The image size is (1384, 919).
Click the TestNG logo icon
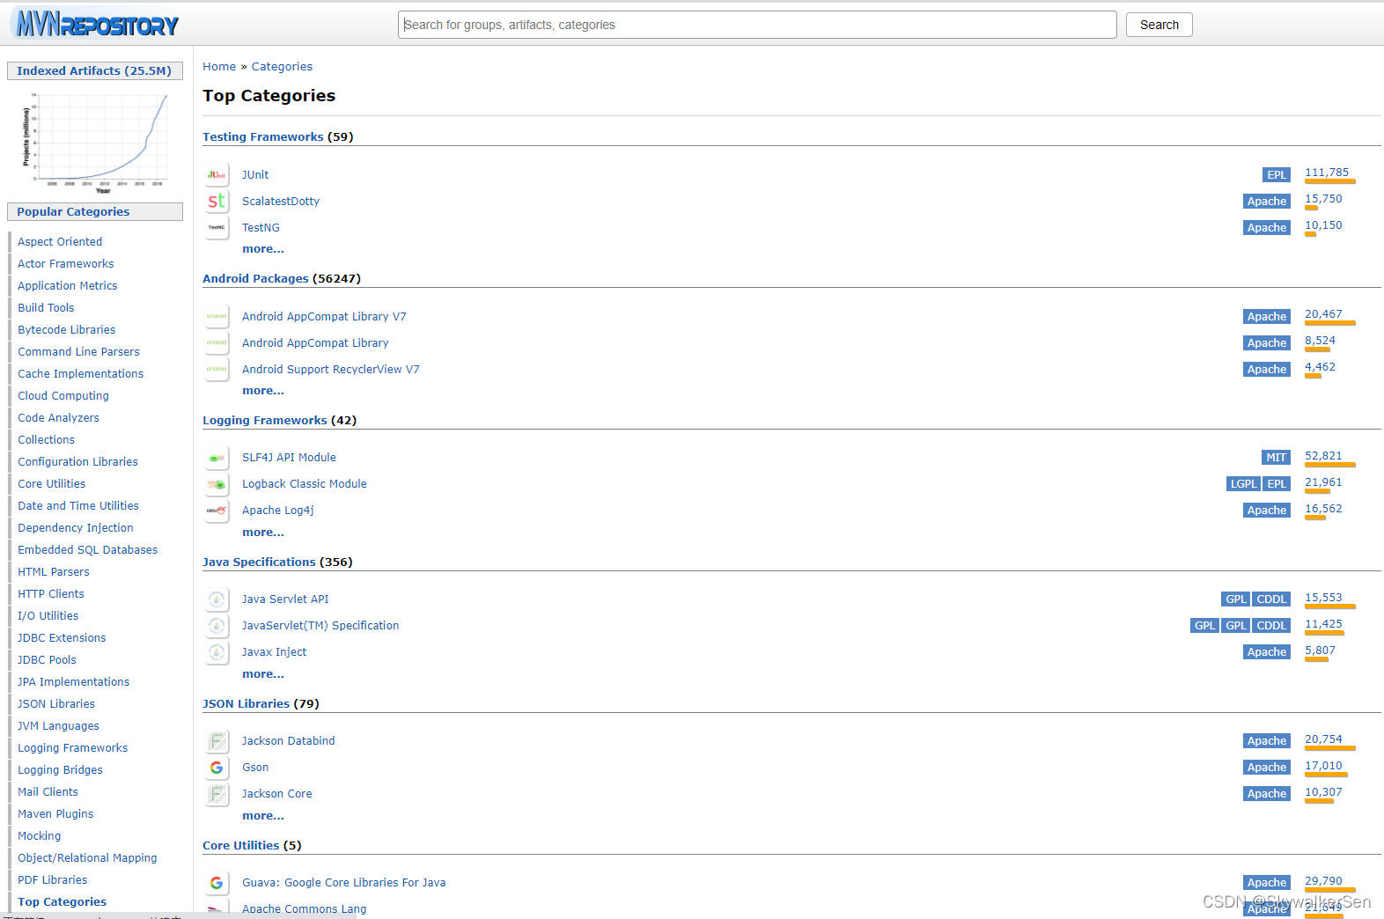point(217,227)
